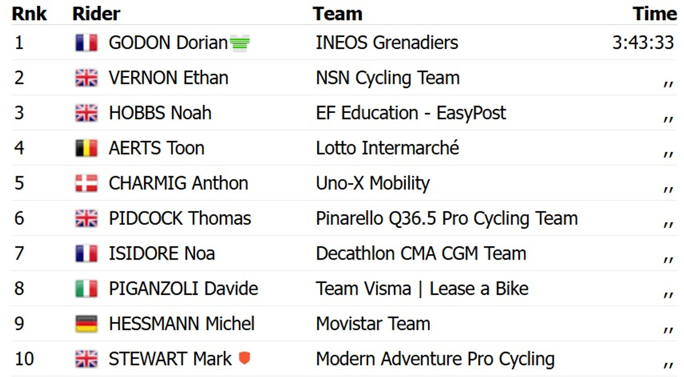
Task: Open the Movistar Team page
Action: [373, 324]
